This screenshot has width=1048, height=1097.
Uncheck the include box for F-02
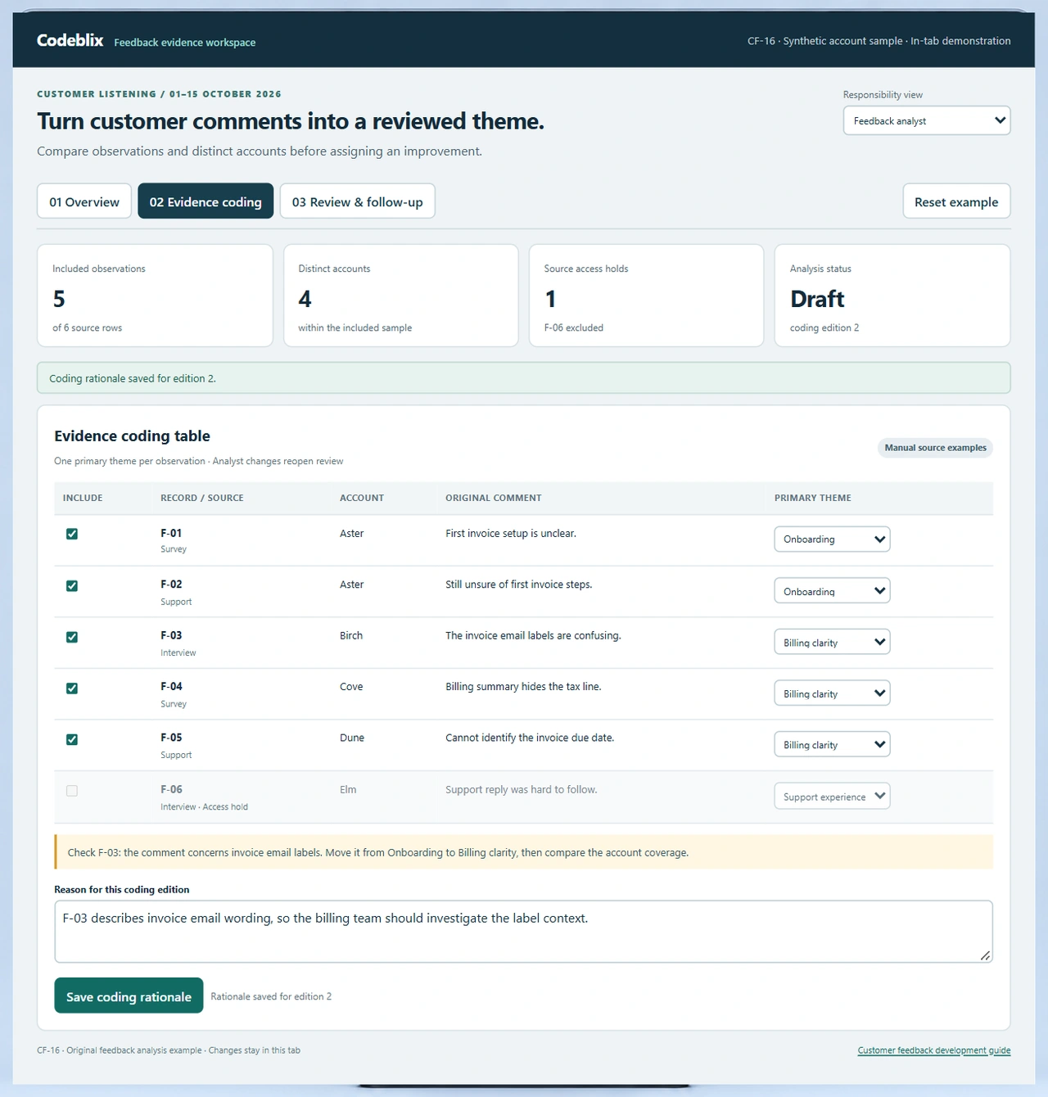pos(72,585)
